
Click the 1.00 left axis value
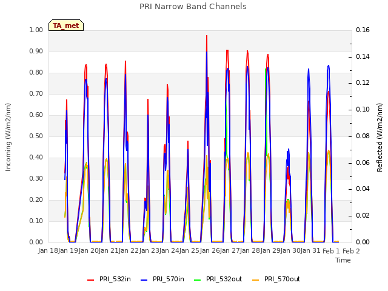36,30
